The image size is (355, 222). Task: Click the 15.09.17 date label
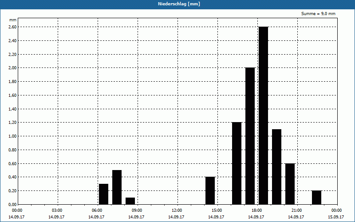click(x=336, y=217)
